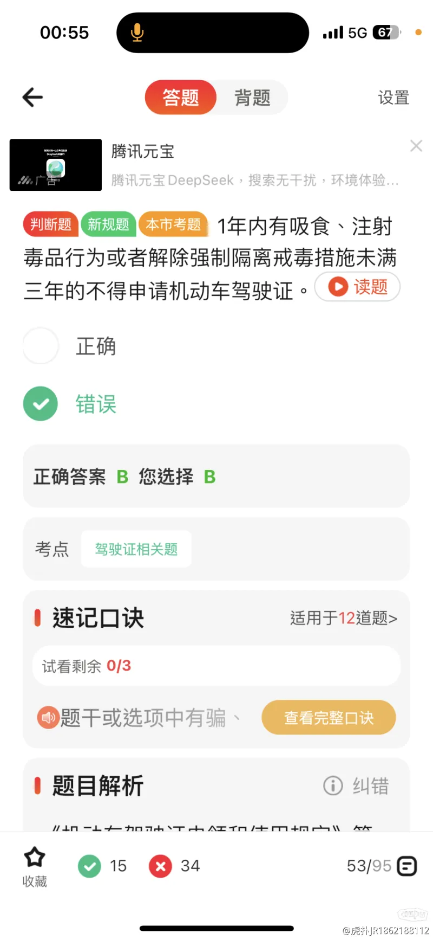Tap the 查看完整口诀 button
This screenshot has width=433, height=940.
tap(329, 717)
